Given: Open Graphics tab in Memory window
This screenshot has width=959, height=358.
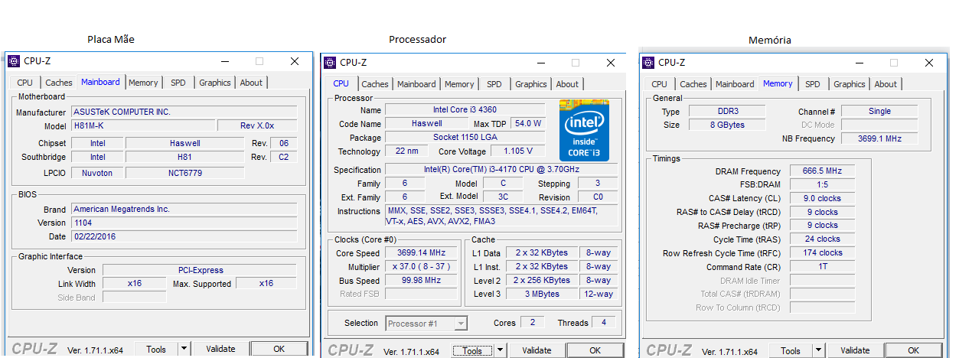Looking at the screenshot, I should pos(850,84).
